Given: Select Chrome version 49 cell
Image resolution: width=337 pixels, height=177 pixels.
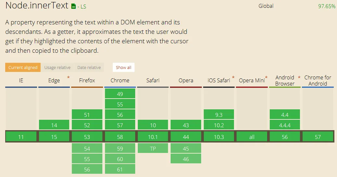Looking at the screenshot, I should 120,94.
